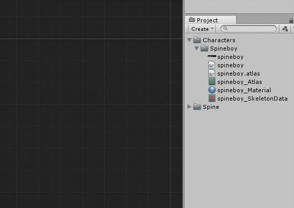Collapse the Spineboy folder arrow
Viewport: 294px width, 208px height.
[196, 48]
